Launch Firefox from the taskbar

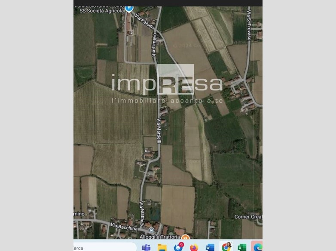pos(194,248)
